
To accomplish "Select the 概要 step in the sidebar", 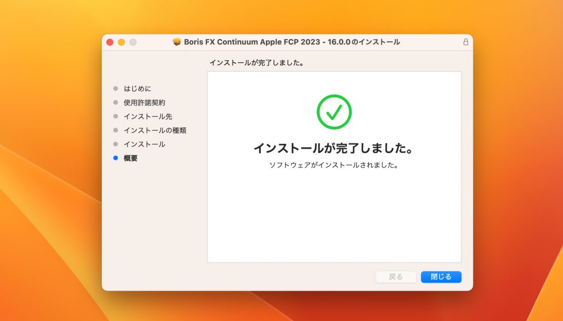I will (x=130, y=158).
